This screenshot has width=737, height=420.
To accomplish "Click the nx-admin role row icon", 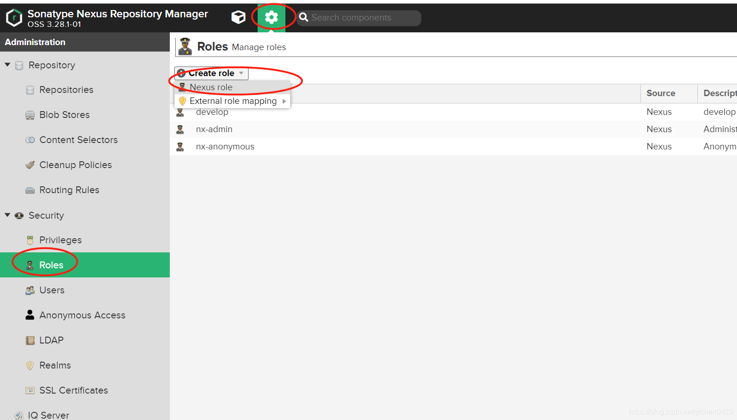I will (x=180, y=129).
